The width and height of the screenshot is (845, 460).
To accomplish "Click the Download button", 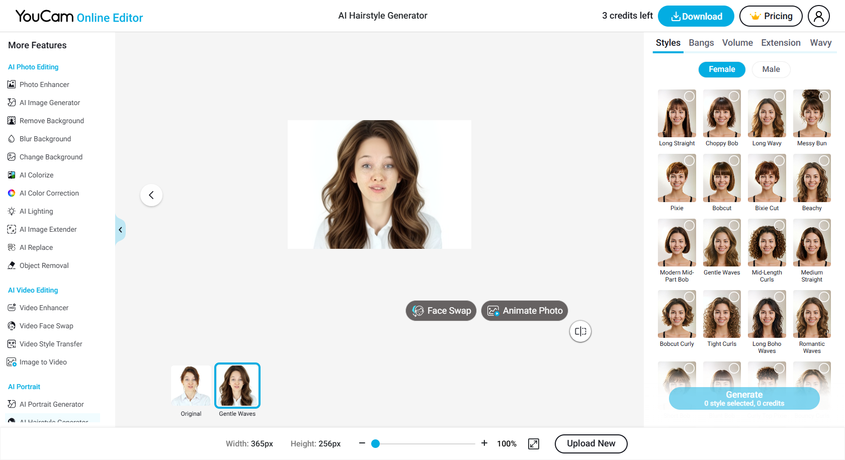I will pos(696,16).
